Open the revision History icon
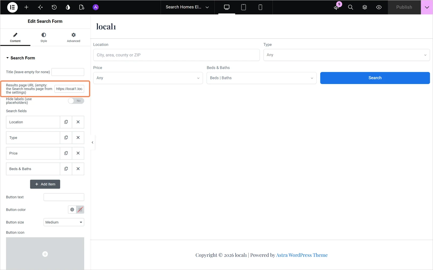 54,7
